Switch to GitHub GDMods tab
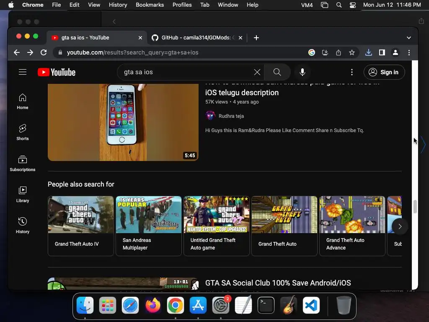 (196, 38)
